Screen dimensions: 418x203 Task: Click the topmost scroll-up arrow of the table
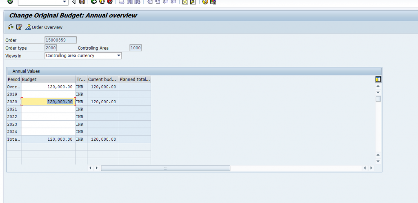pos(378,86)
